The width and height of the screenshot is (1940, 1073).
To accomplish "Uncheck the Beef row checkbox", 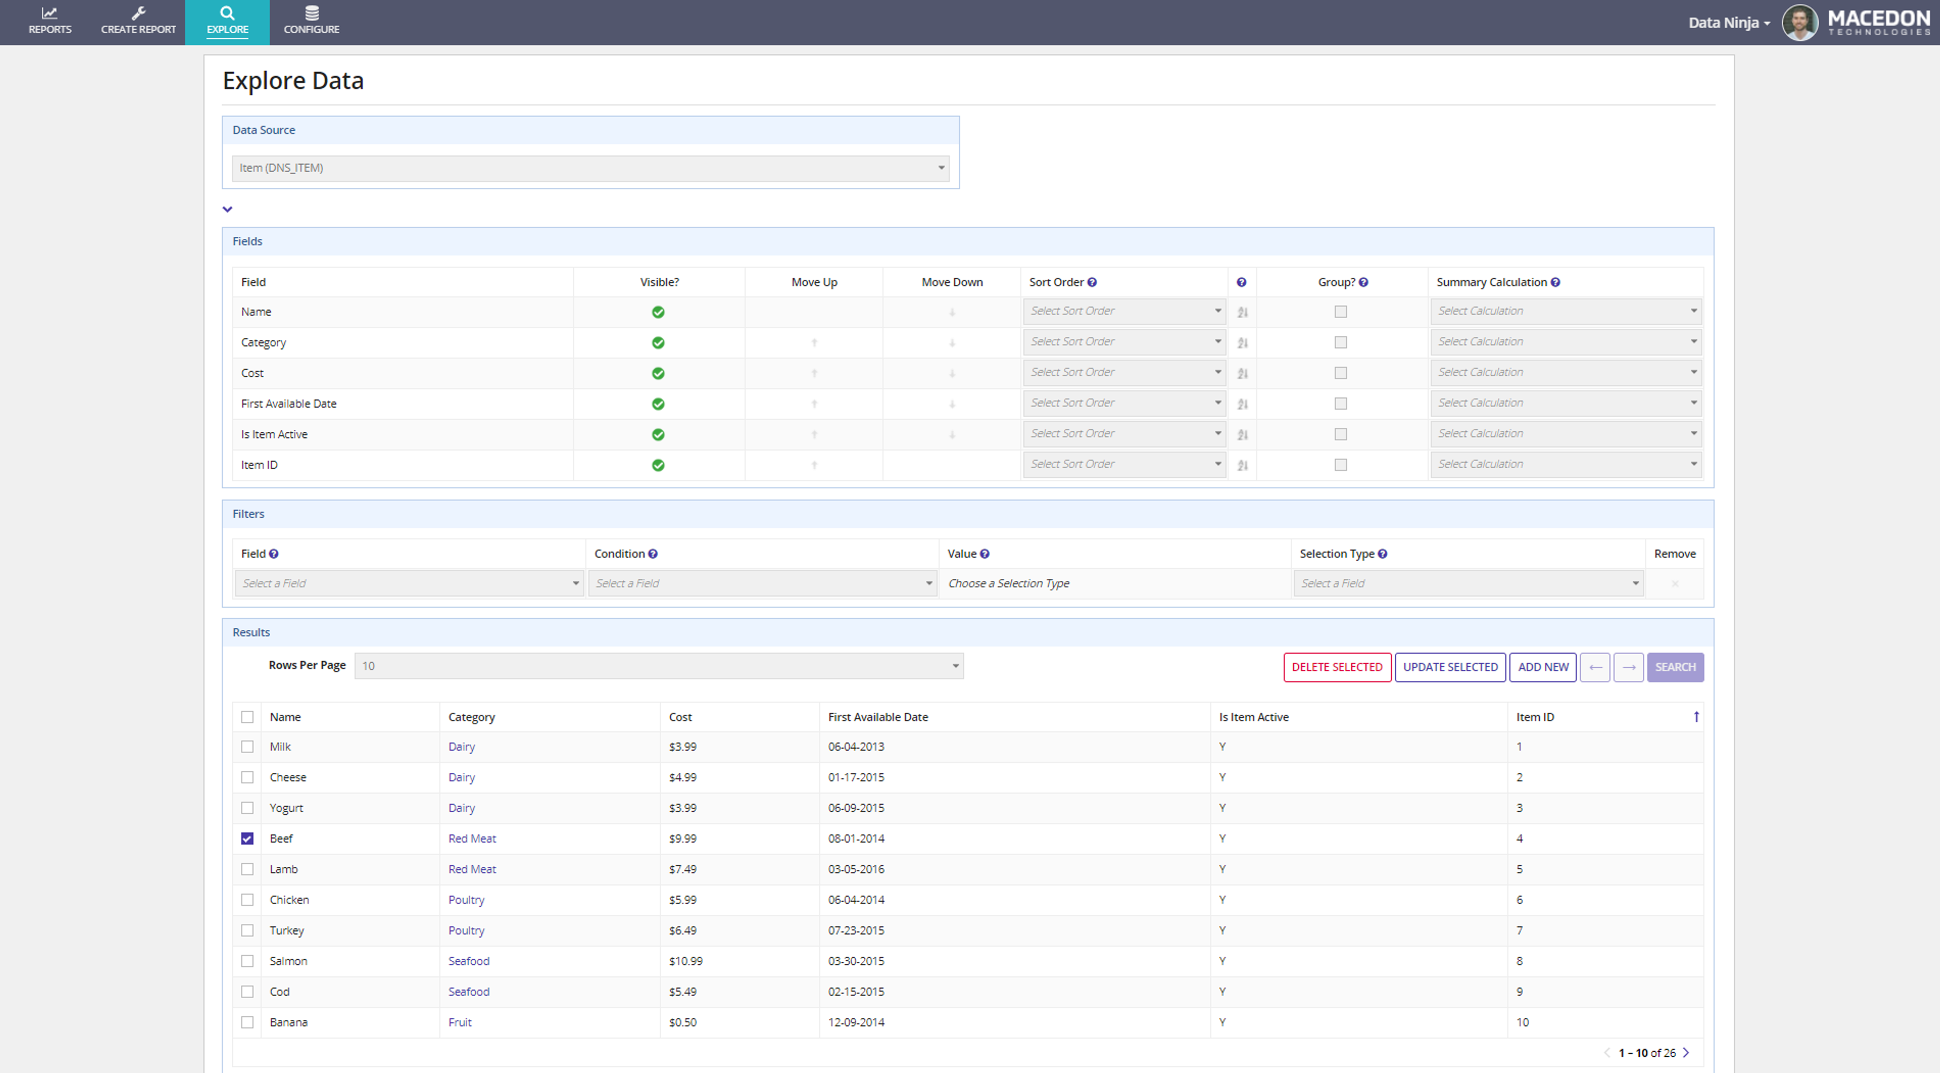I will pos(247,839).
